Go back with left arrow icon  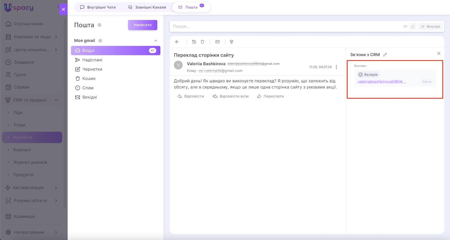coord(177,42)
